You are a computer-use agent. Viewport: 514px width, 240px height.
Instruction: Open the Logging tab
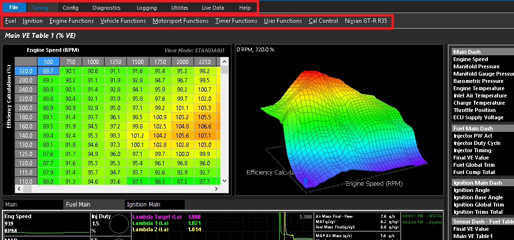coord(146,8)
